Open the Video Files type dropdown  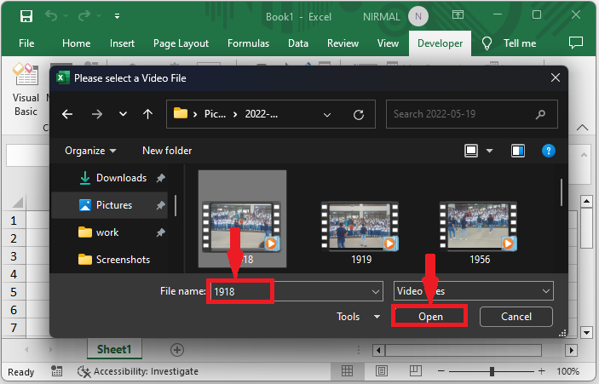click(x=473, y=291)
